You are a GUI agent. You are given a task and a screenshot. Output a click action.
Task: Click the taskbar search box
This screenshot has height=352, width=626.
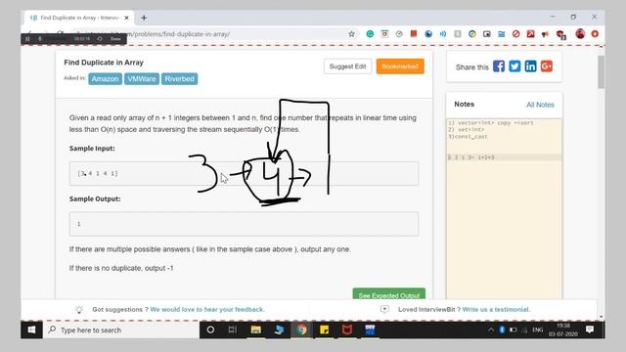coord(121,330)
